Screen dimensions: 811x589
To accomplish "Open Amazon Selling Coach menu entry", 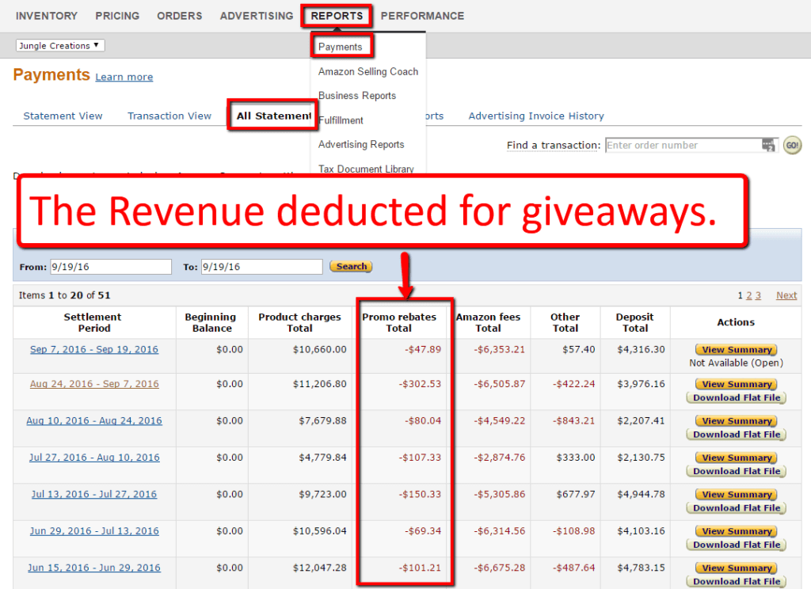I will [x=368, y=71].
